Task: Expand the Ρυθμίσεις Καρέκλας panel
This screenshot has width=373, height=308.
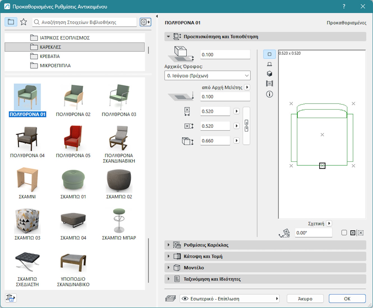Action: [206, 245]
